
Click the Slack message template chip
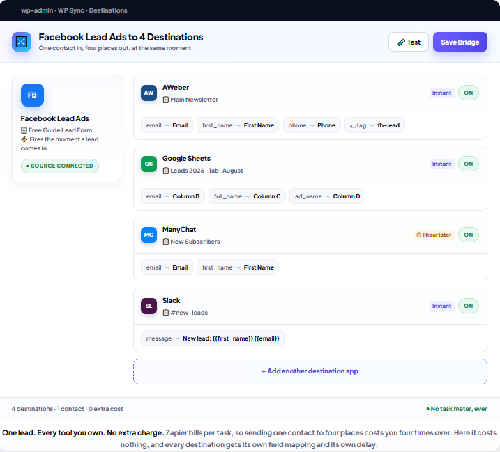pyautogui.click(x=213, y=338)
